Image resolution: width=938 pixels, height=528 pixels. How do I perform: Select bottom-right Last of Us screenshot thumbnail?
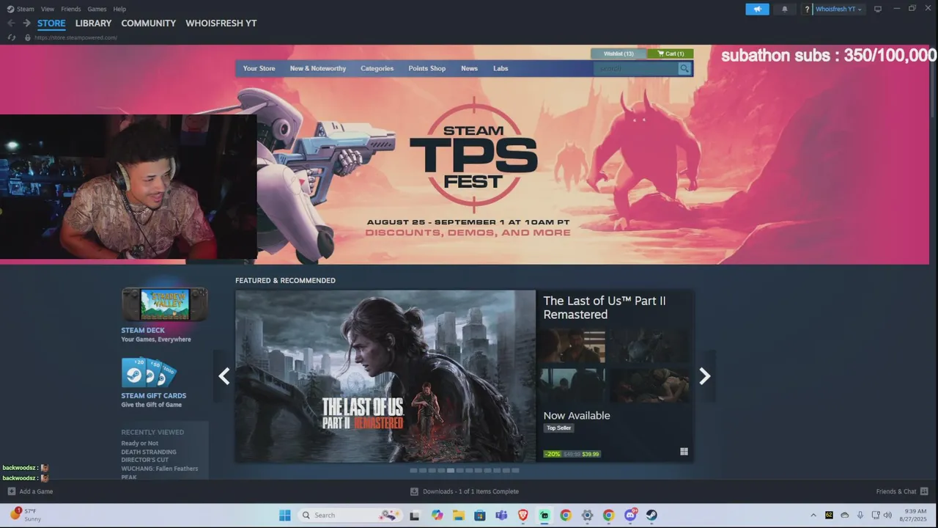(649, 386)
